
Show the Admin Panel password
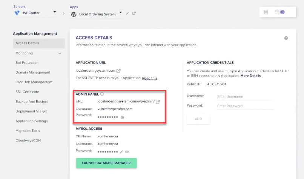point(122,117)
